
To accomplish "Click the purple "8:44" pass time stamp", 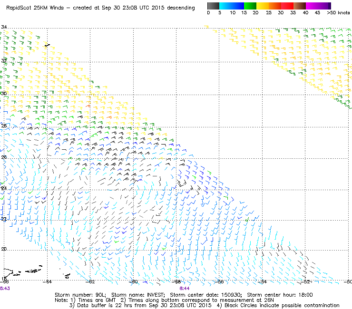I will pos(185,289).
